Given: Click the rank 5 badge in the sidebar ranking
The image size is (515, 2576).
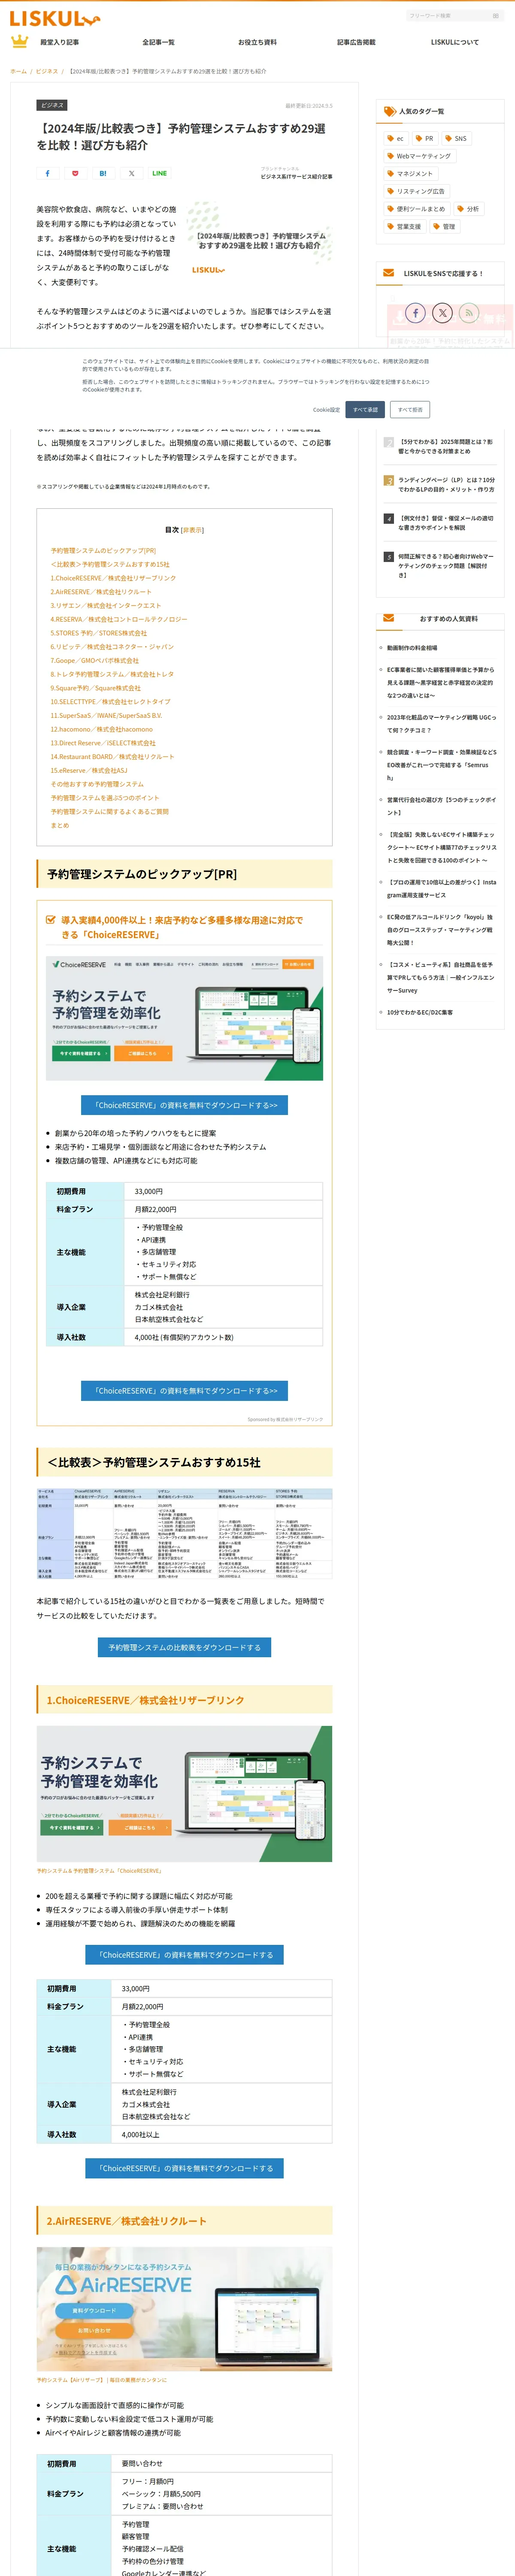Looking at the screenshot, I should pyautogui.click(x=389, y=557).
